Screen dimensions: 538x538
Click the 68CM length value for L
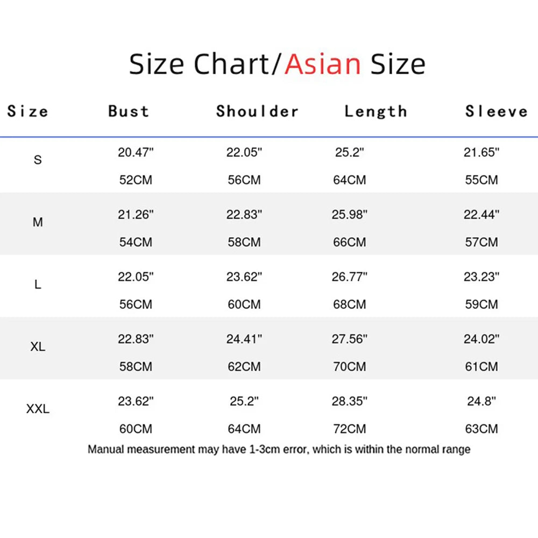[x=350, y=305]
